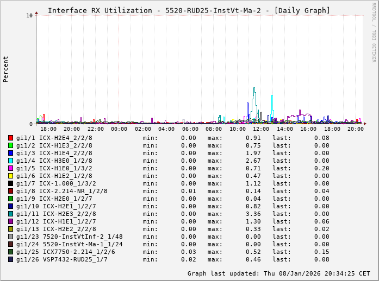Click legend label gi1/2 ICX-H1E3_2/2/8
379x281 pixels.
[54, 146]
